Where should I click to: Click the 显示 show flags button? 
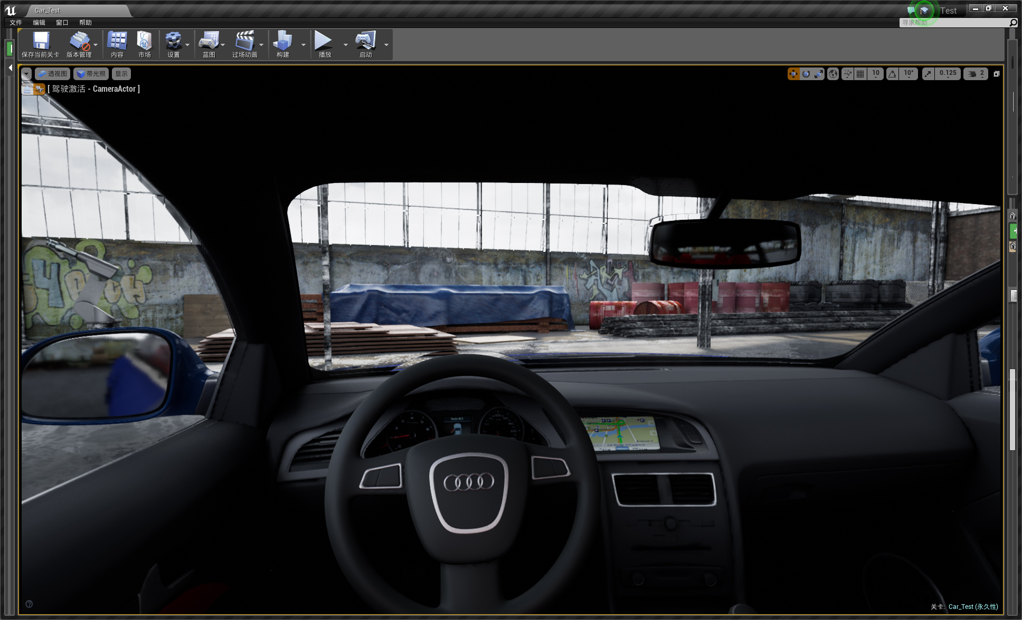121,74
